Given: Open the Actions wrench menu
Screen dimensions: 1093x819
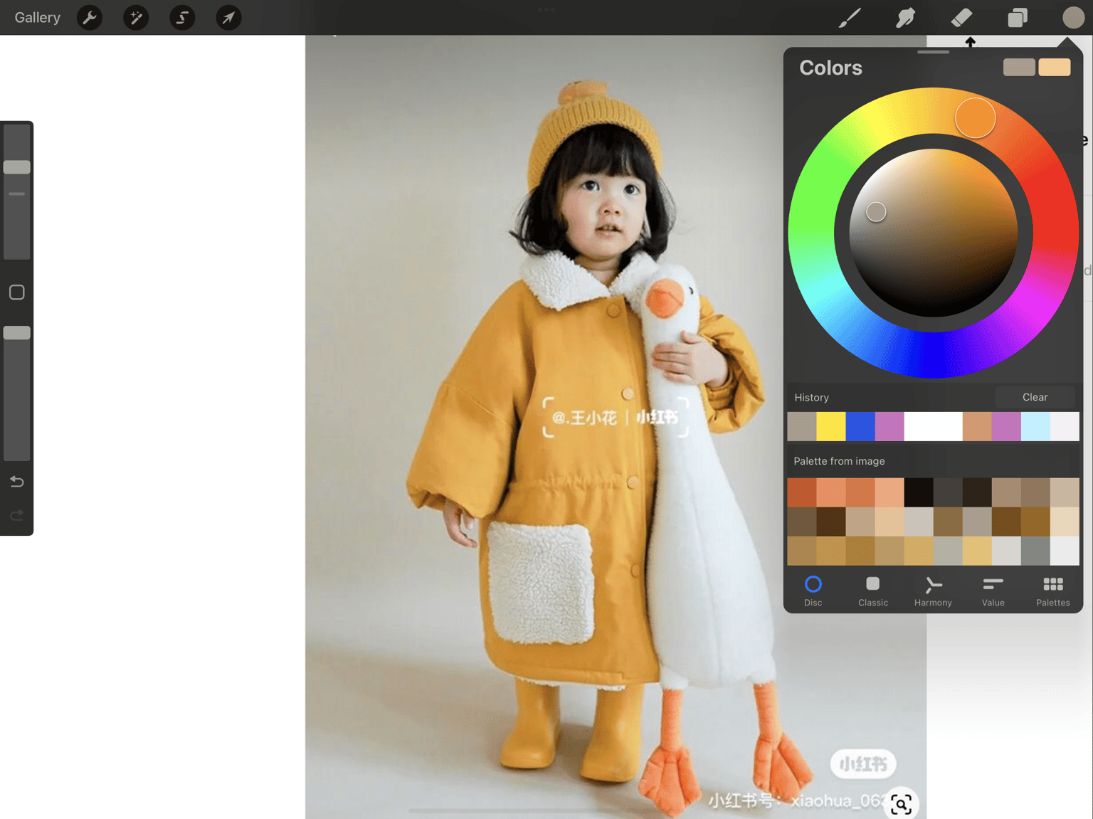Looking at the screenshot, I should click(x=90, y=17).
